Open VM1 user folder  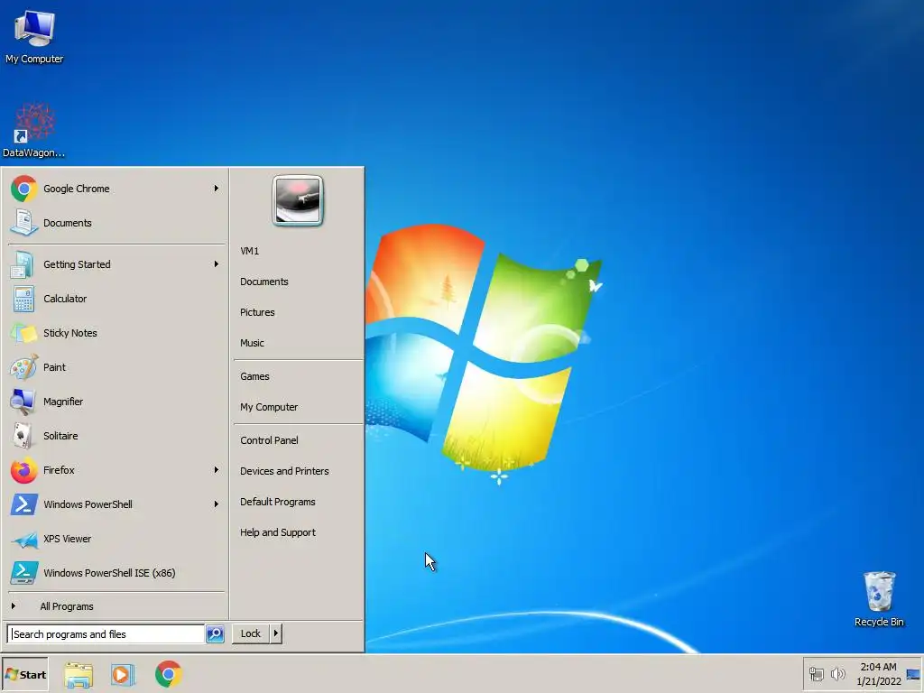(249, 251)
